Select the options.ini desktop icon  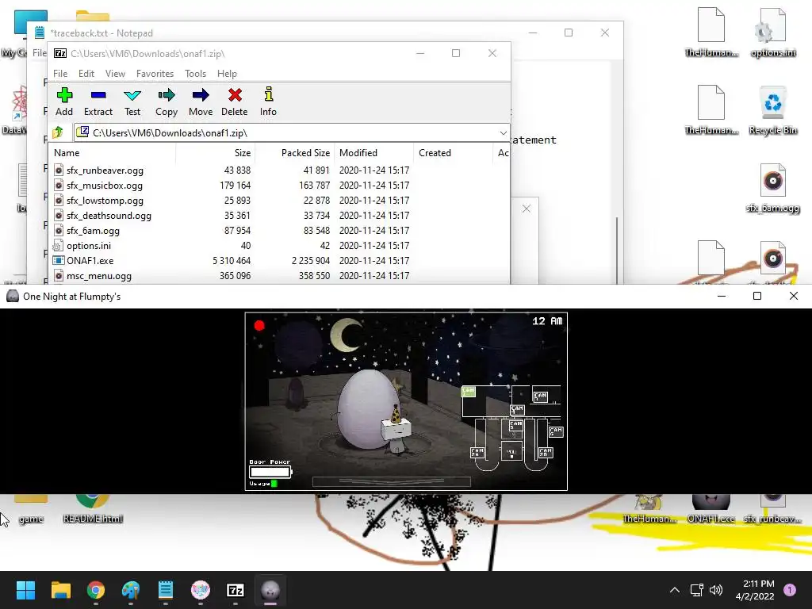click(772, 32)
